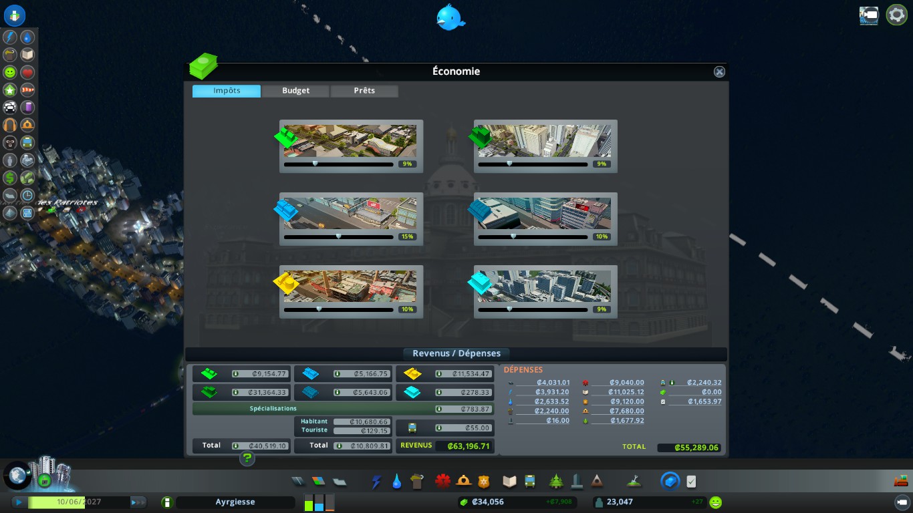Screen dimensions: 913x513
Task: Select the Crime info view icon
Action: [10, 142]
